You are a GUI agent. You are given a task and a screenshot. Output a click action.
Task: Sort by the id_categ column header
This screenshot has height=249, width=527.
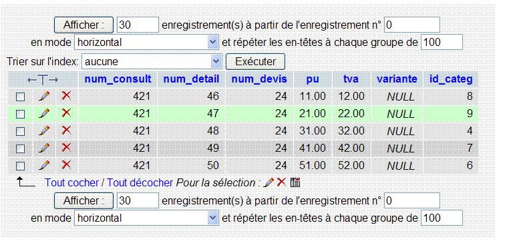pyautogui.click(x=451, y=79)
